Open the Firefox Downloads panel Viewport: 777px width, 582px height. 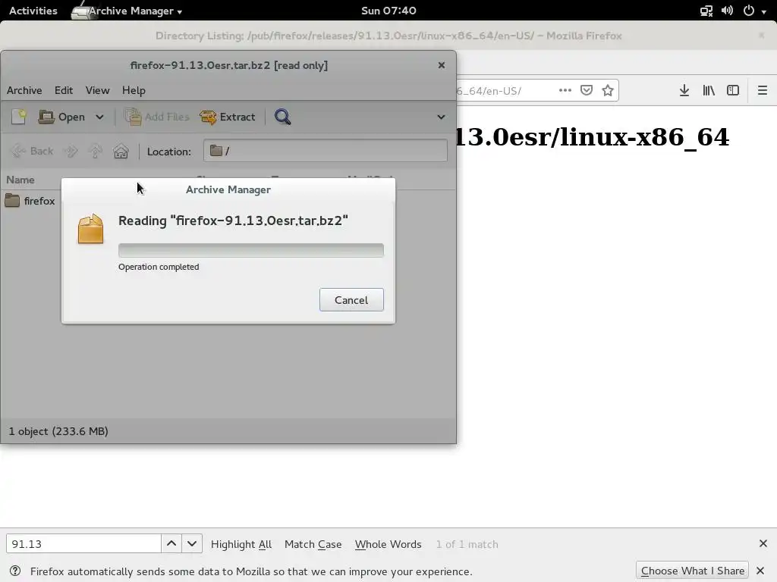click(x=684, y=90)
